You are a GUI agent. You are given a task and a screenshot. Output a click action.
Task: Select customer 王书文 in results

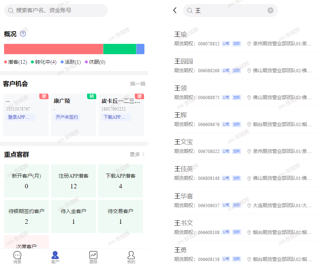coord(246,227)
